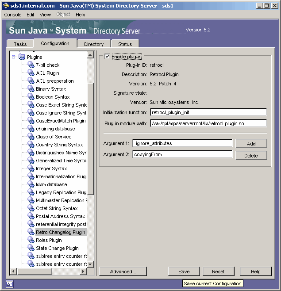
Task: Click the status bar icon at bottom left
Action: [x=10, y=284]
